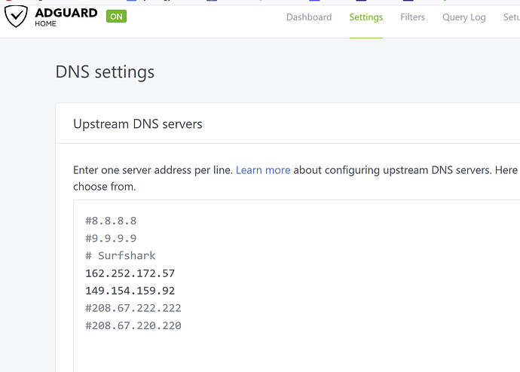The height and width of the screenshot is (372, 520).
Task: Click the AdGuard shield logo icon
Action: point(15,17)
